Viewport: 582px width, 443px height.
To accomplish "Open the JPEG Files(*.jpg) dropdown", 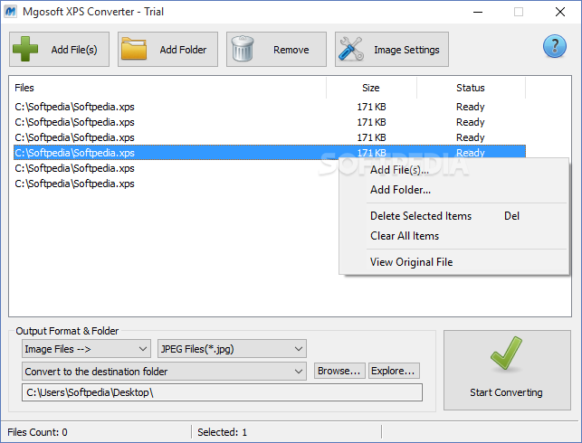I will click(232, 349).
